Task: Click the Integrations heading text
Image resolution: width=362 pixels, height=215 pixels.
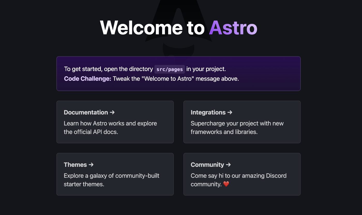Action: tap(208, 112)
